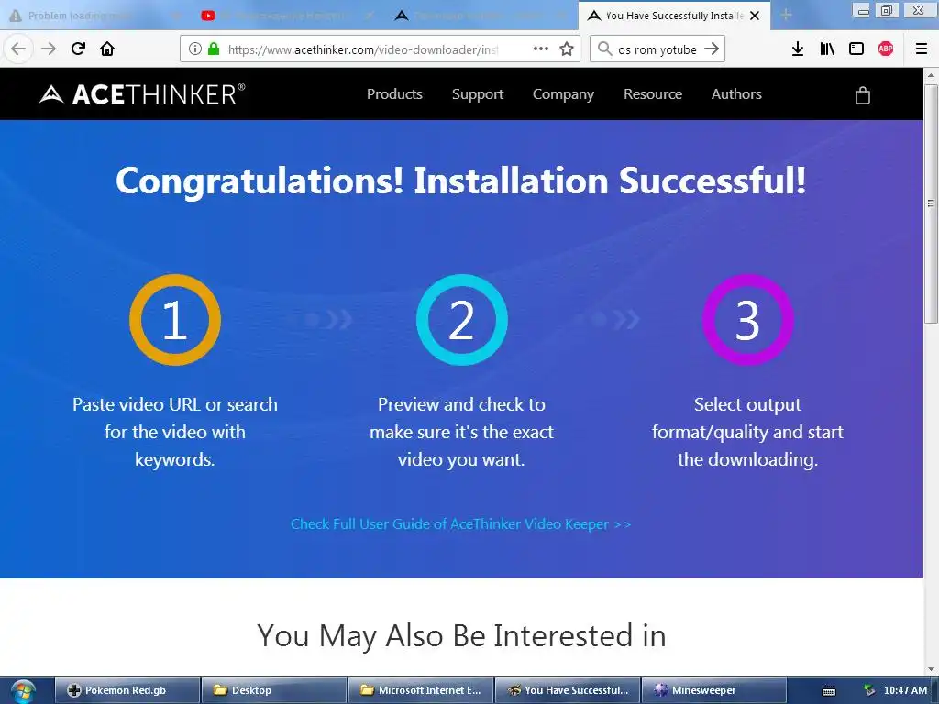Viewport: 939px width, 704px height.
Task: Bookmark this page with the star icon
Action: coord(567,49)
